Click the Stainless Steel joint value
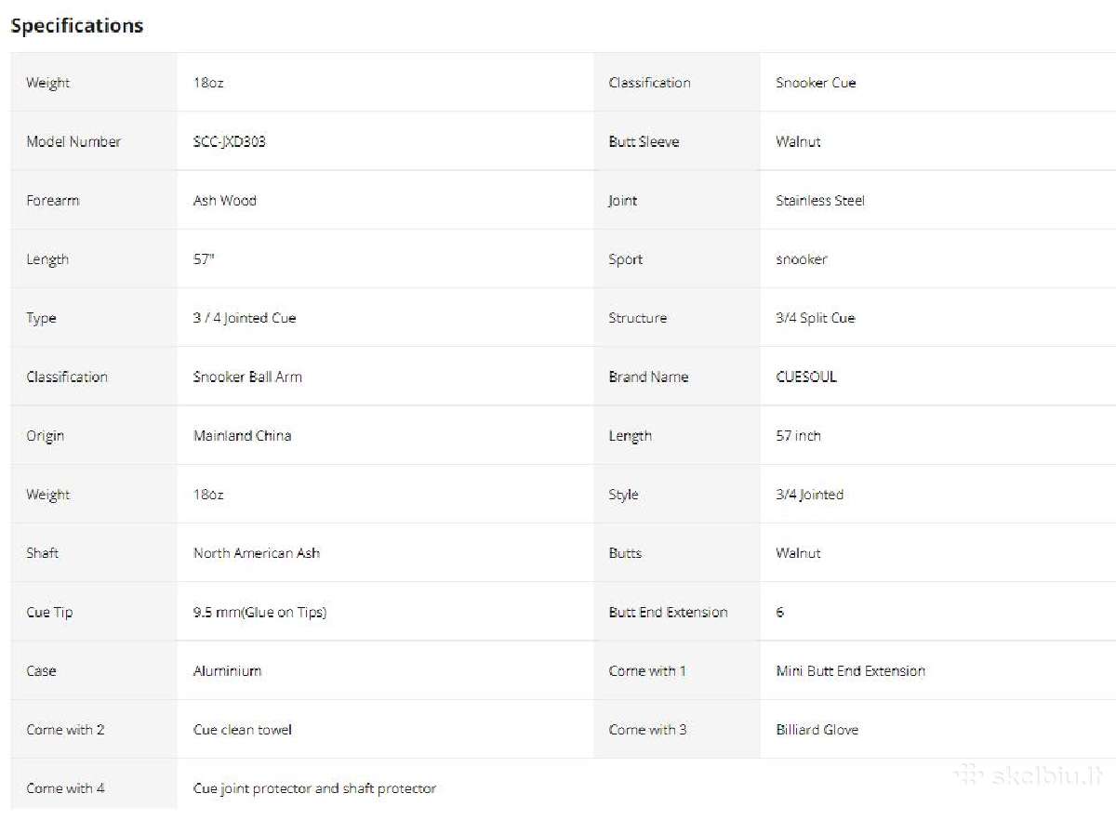Viewport: 1116px width, 820px height. tap(820, 200)
